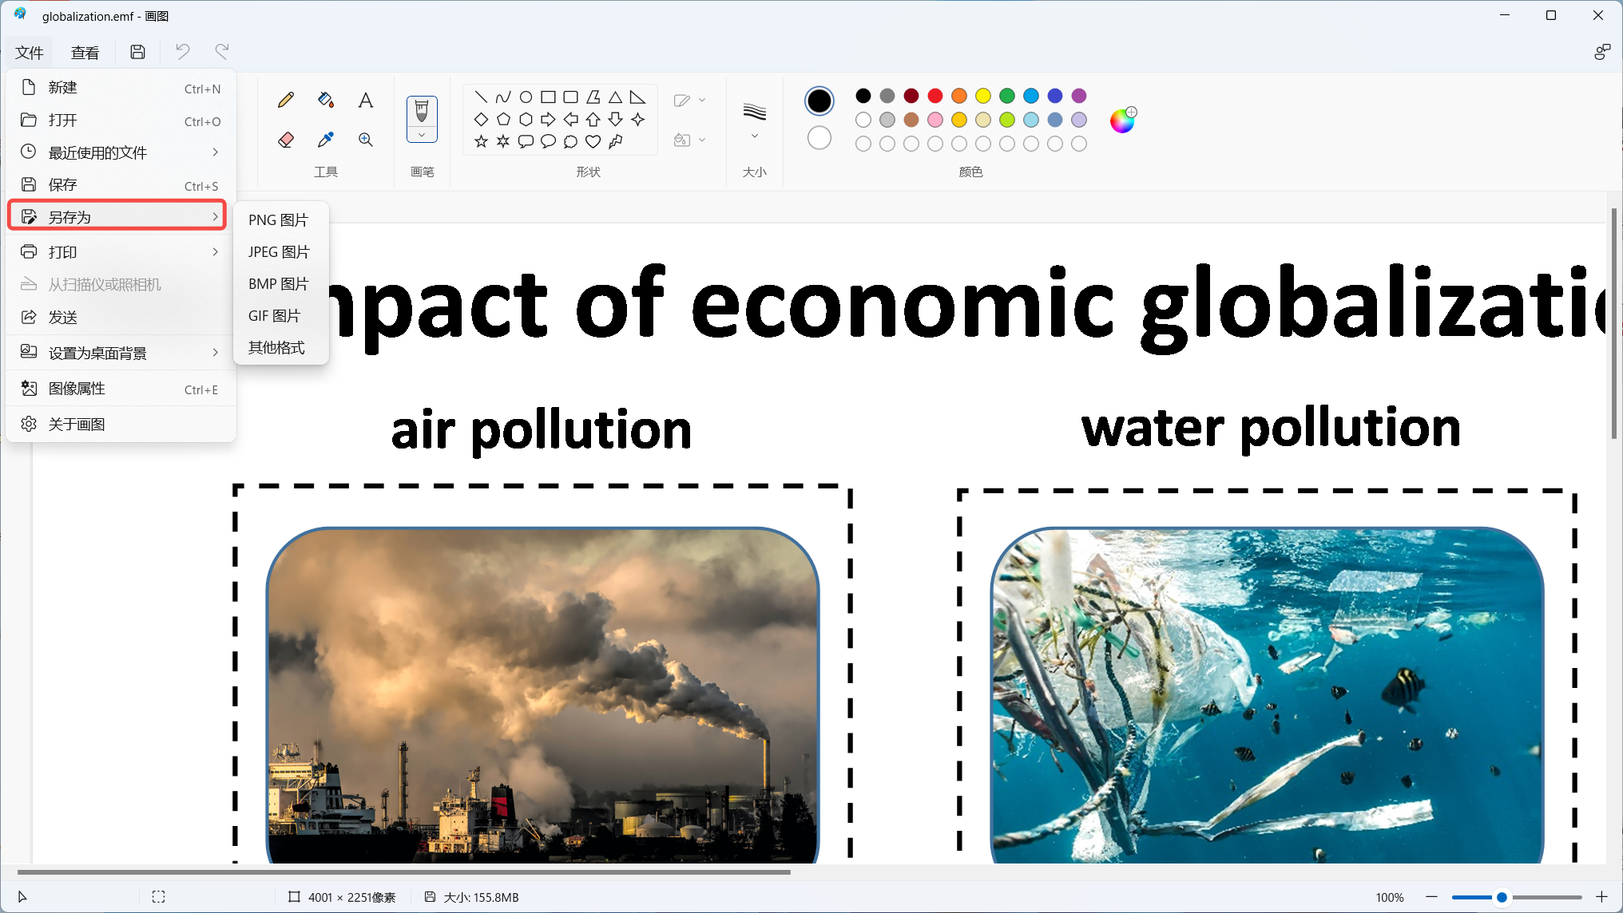This screenshot has height=913, width=1623.
Task: Open Image properties menu entry
Action: 121,389
